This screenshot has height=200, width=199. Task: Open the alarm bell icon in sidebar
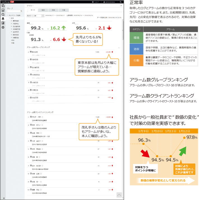[x=3, y=18]
